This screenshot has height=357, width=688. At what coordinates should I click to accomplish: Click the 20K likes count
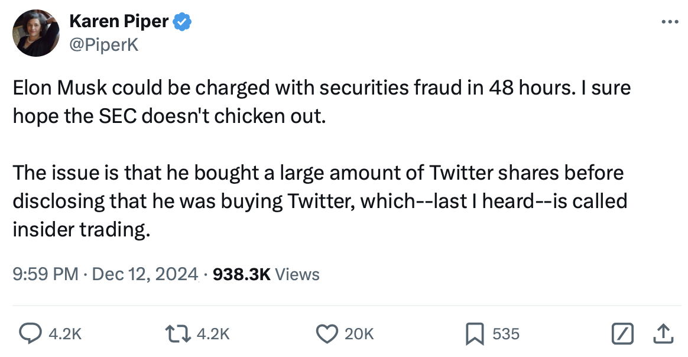click(358, 334)
